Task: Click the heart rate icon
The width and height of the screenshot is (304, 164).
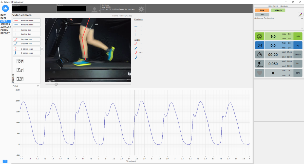Action: (x=260, y=73)
